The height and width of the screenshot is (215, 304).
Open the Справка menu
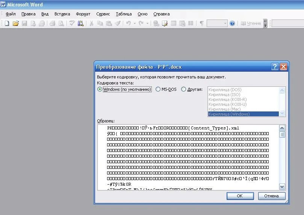[x=161, y=14]
